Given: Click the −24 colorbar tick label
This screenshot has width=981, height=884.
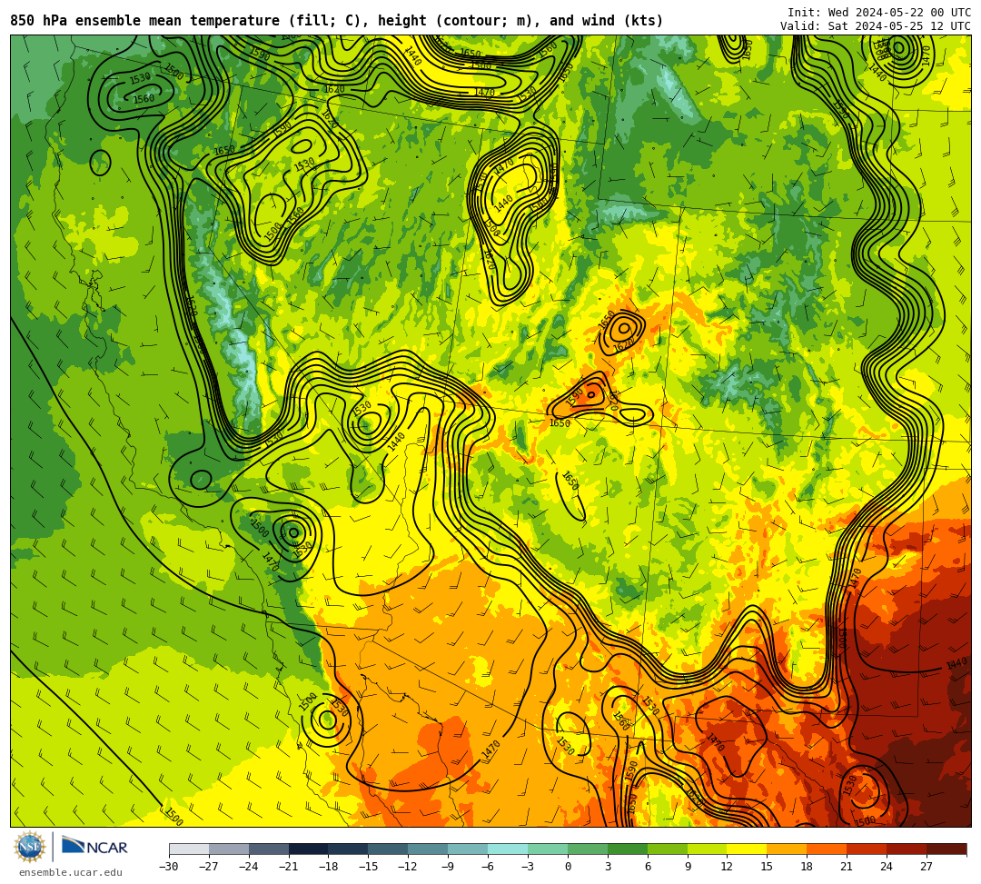Looking at the screenshot, I should tap(249, 867).
